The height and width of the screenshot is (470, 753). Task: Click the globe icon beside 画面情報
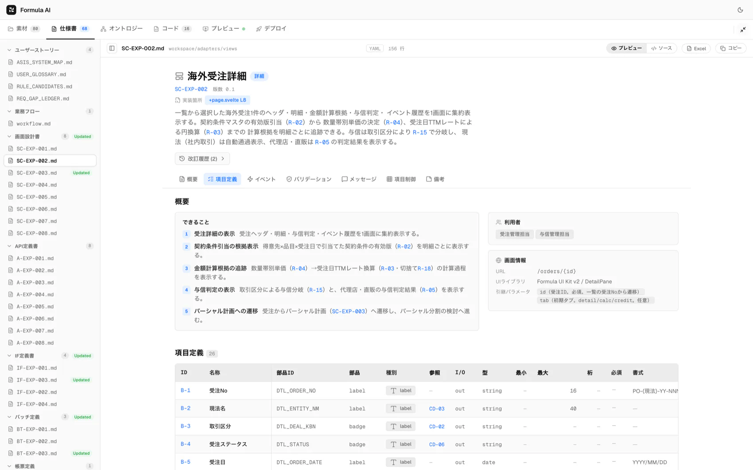[x=498, y=260]
